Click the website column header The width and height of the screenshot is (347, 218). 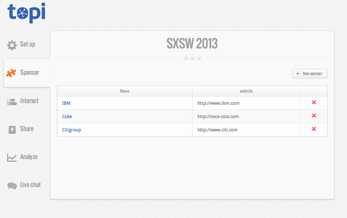point(246,91)
